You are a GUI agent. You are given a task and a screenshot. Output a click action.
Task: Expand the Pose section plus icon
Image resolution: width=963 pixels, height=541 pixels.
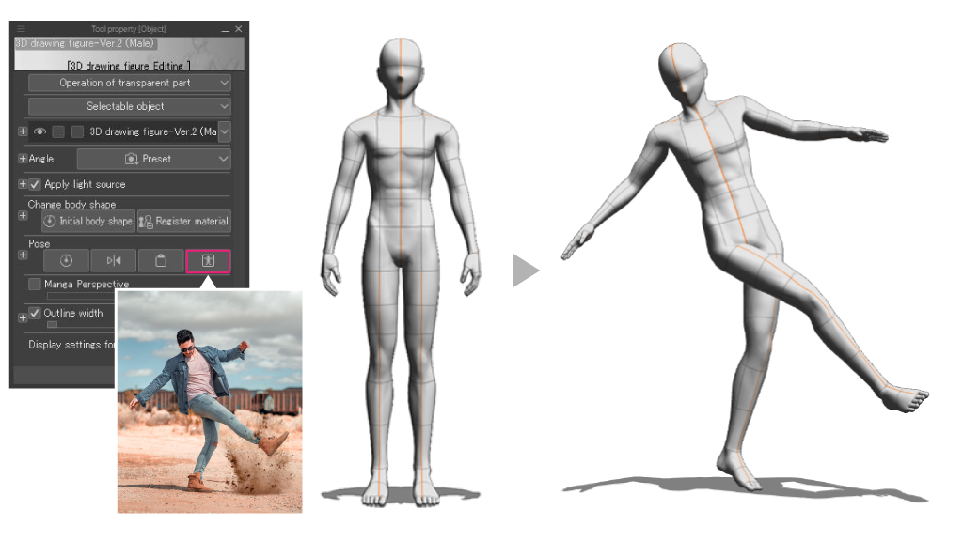[x=23, y=255]
